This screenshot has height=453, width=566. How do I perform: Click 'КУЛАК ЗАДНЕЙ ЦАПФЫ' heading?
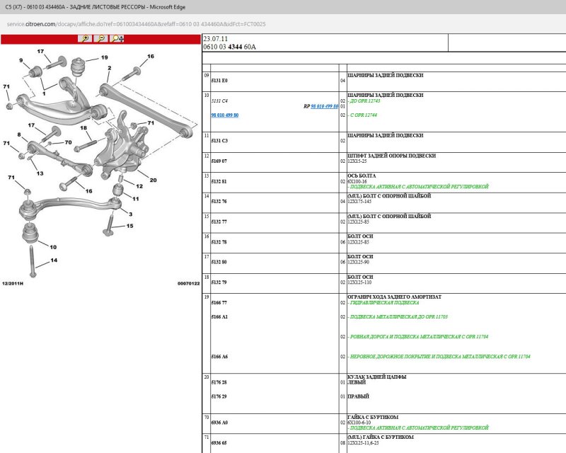377,377
